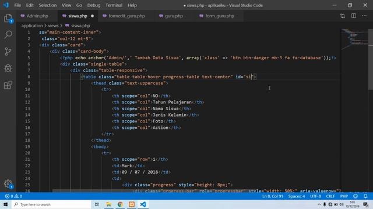Viewport: 373px width, 209px height.
Task: Click the microphone tray icon
Action: pyautogui.click(x=325, y=204)
